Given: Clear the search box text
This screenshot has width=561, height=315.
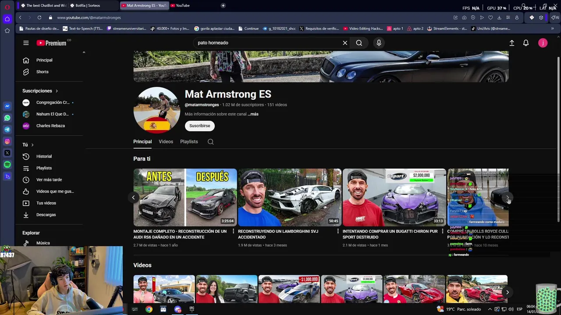Looking at the screenshot, I should click(345, 43).
